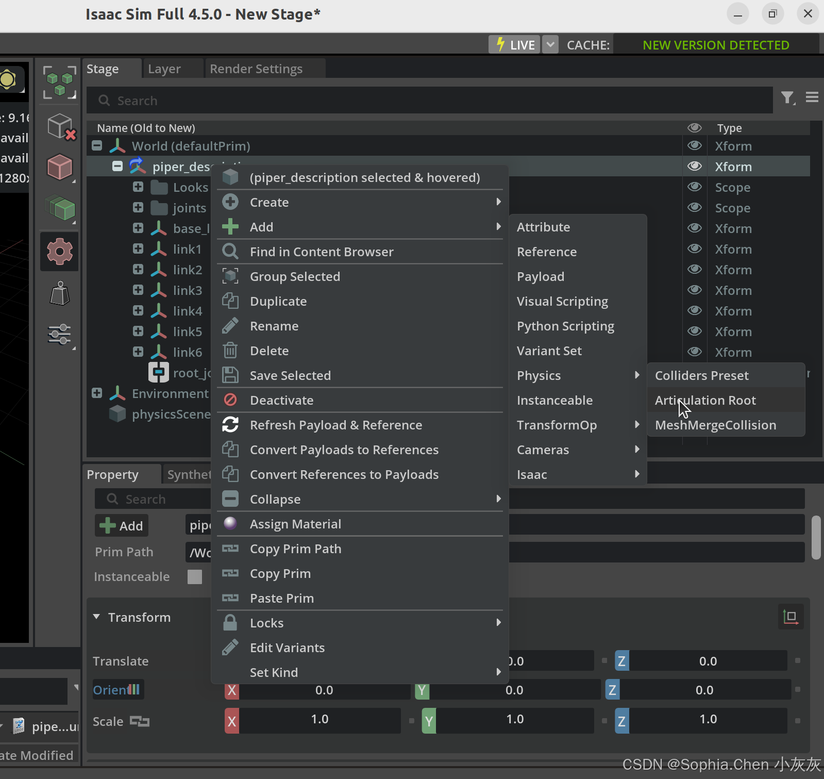The image size is (824, 779).
Task: Toggle visibility eye for joints scope
Action: (x=695, y=208)
